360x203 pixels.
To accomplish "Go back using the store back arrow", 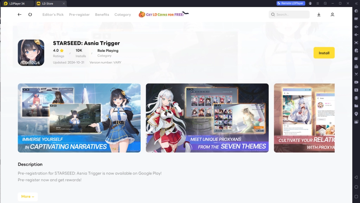I will [x=20, y=14].
